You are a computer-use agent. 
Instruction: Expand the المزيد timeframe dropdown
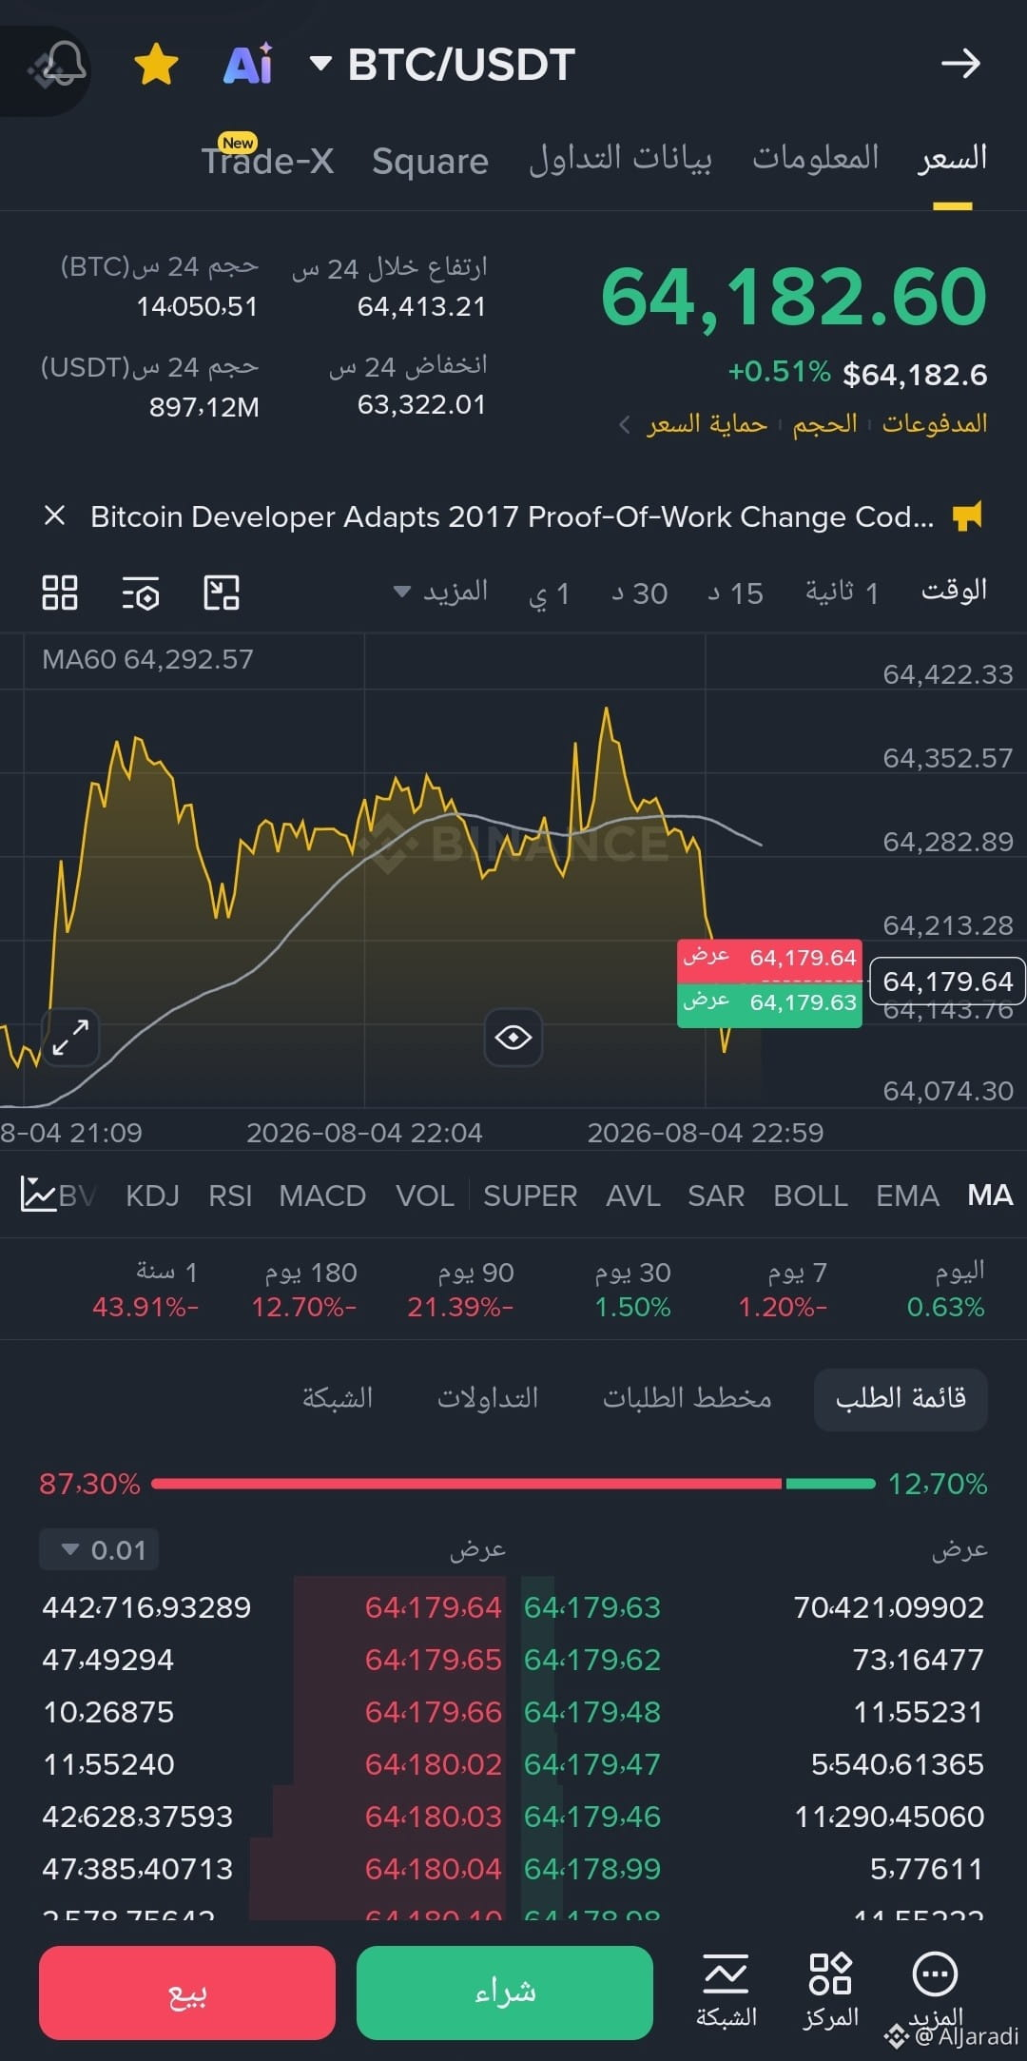tap(442, 593)
